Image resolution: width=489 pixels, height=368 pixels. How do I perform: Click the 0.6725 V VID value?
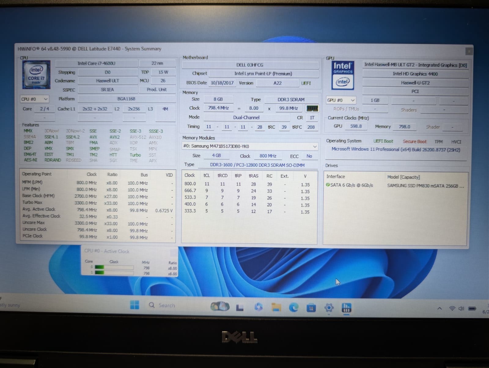click(x=164, y=211)
